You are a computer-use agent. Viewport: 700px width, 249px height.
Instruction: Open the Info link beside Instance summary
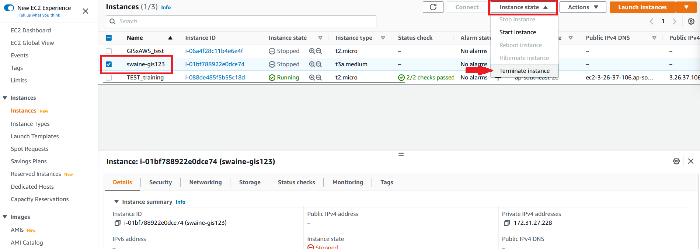point(180,202)
